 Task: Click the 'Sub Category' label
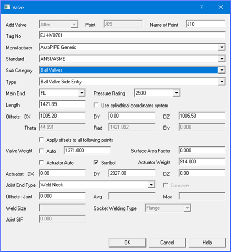click(x=19, y=70)
